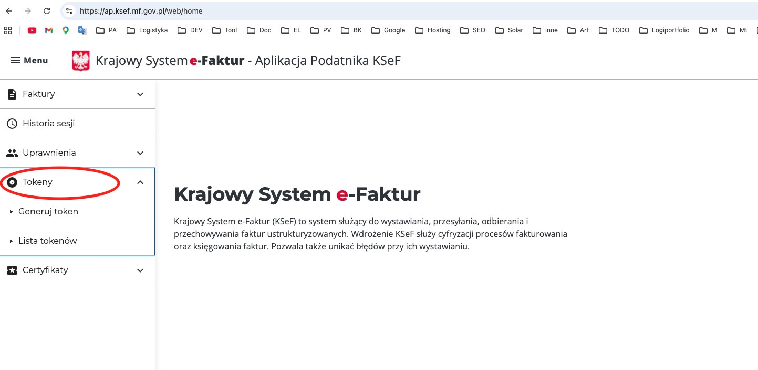Open the Logistyka bookmark folder
Screen dimensions: 758x370
pos(148,30)
